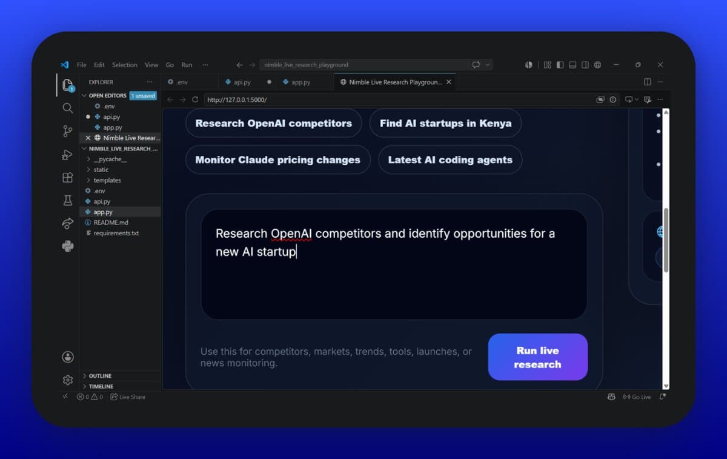Open editor More Actions ellipsis

coord(660,82)
